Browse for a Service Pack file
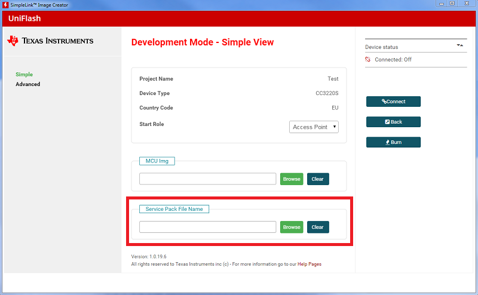The width and height of the screenshot is (478, 295). pos(292,227)
